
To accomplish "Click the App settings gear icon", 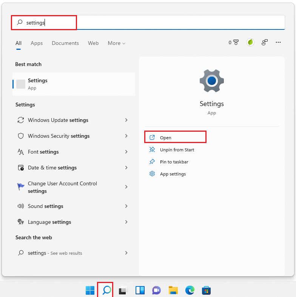I will [x=152, y=174].
